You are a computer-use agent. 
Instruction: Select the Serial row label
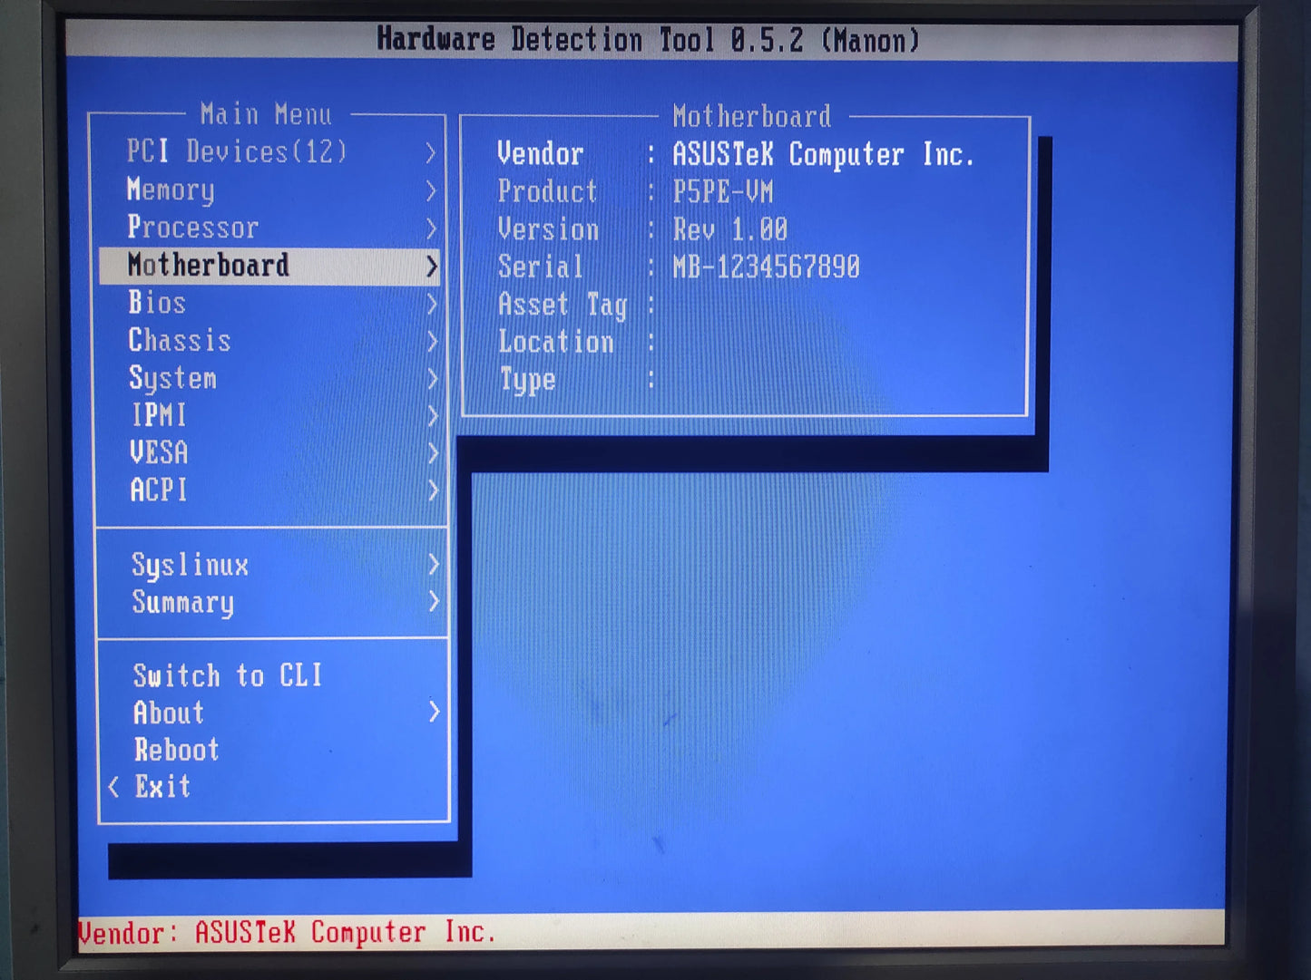coord(541,267)
